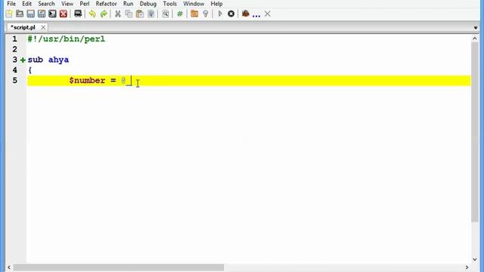Image resolution: width=484 pixels, height=272 pixels.
Task: Undo the last edit with yellow arrow
Action: click(x=92, y=14)
